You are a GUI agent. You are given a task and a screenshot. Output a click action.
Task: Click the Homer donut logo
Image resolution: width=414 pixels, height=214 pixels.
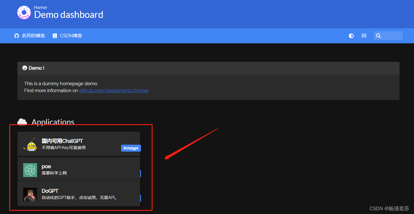pyautogui.click(x=24, y=13)
